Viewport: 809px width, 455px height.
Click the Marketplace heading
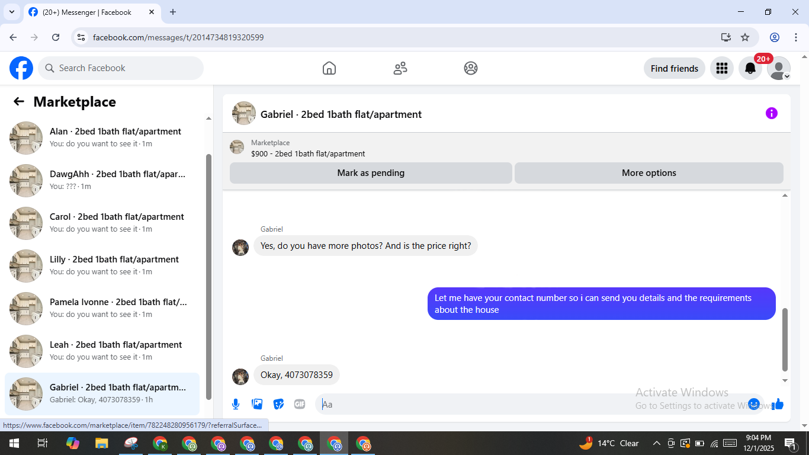(75, 102)
